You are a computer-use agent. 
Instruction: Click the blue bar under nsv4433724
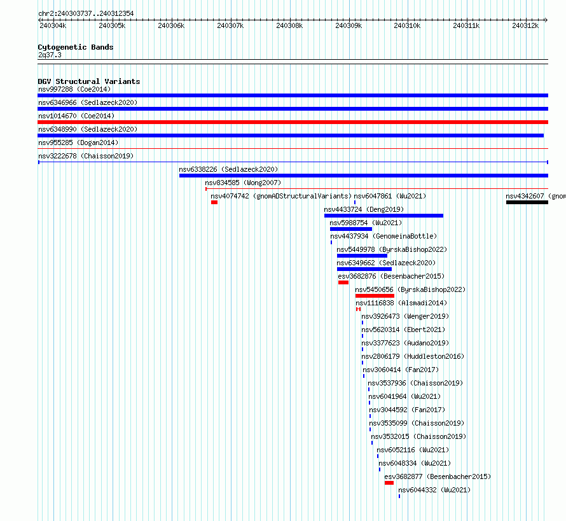383,216
